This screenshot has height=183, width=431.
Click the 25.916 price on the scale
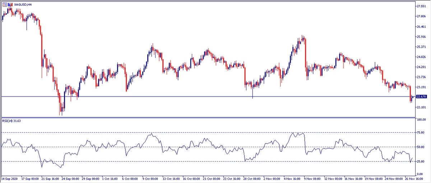pos(421,37)
